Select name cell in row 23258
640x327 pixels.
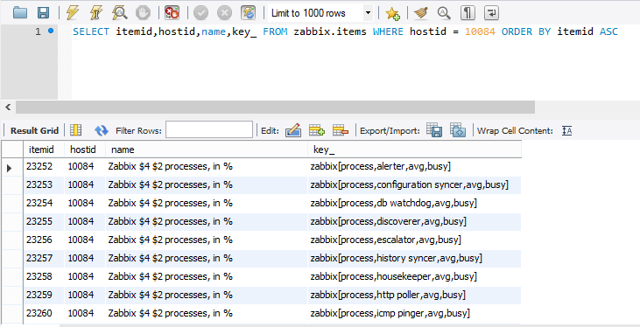click(x=207, y=276)
